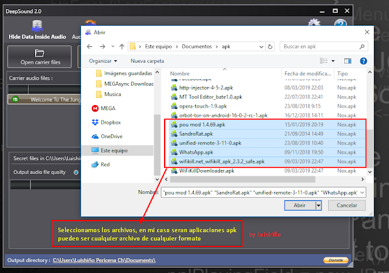
Task: Expand address bar path dropdown
Action: coord(261,47)
